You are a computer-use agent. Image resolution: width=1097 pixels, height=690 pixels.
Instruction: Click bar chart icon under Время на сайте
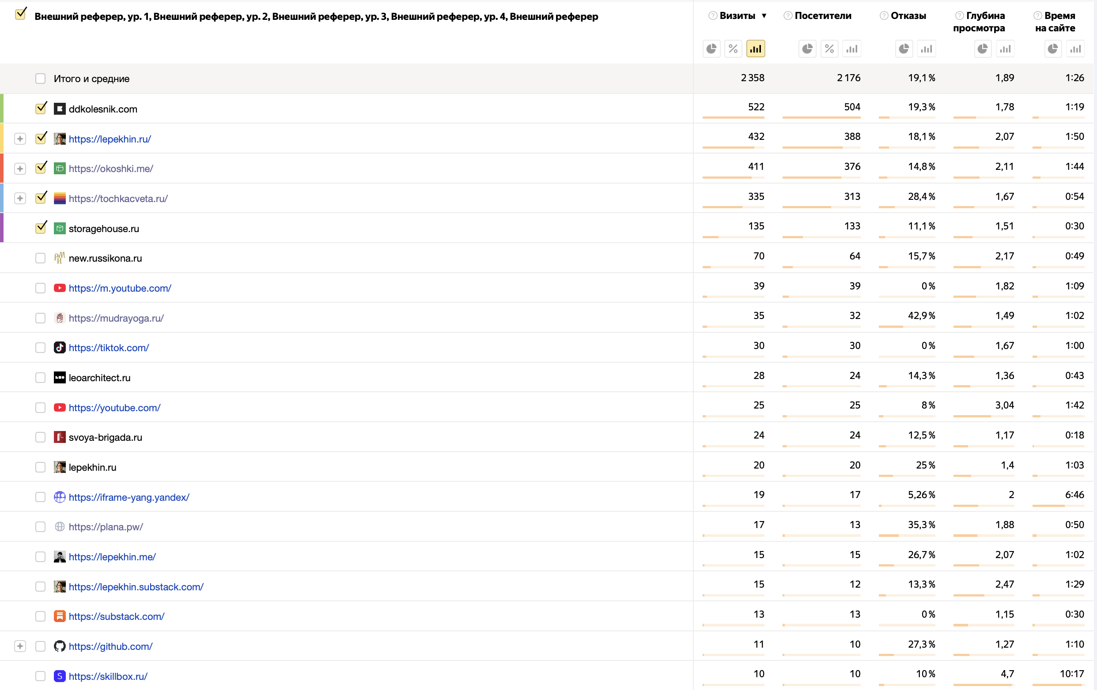1075,49
